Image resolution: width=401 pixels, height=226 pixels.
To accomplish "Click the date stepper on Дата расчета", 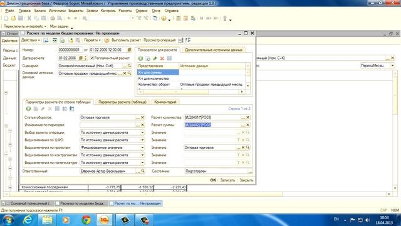I will (x=86, y=58).
